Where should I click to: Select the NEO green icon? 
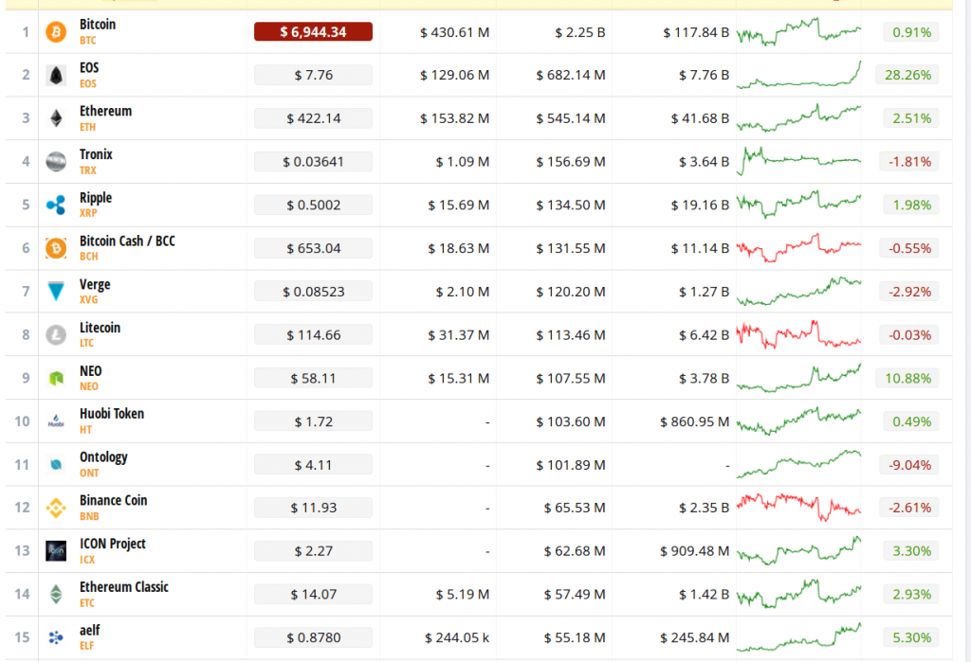pos(56,378)
